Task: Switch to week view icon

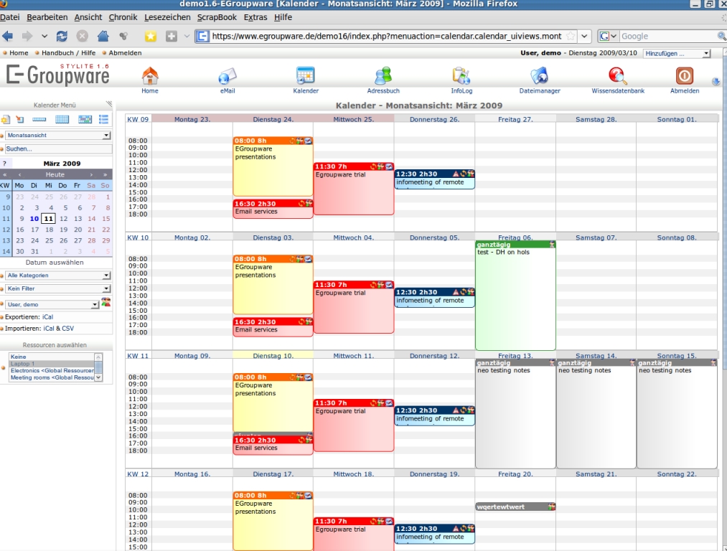Action: coord(62,120)
